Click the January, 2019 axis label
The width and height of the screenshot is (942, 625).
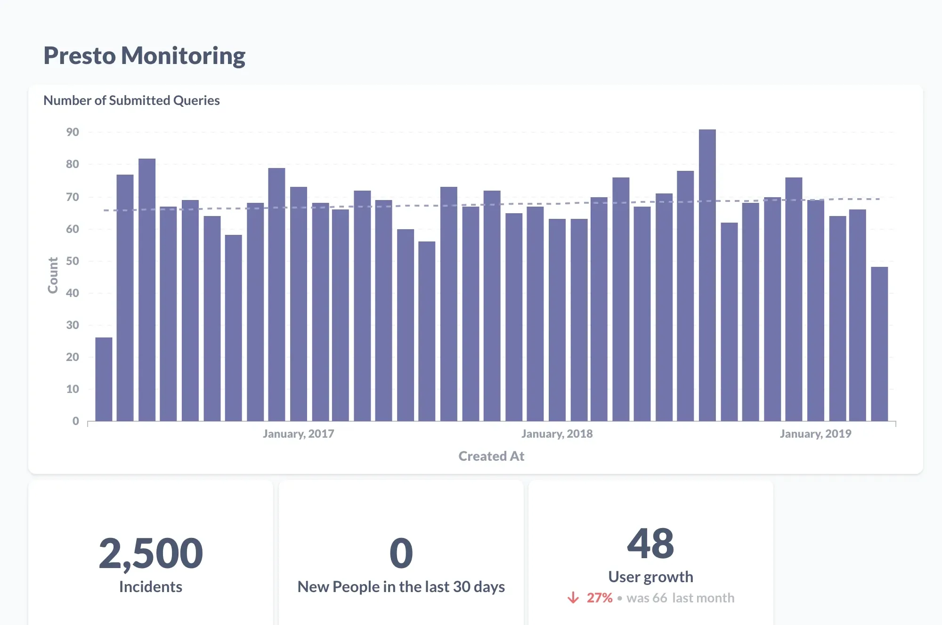[815, 433]
